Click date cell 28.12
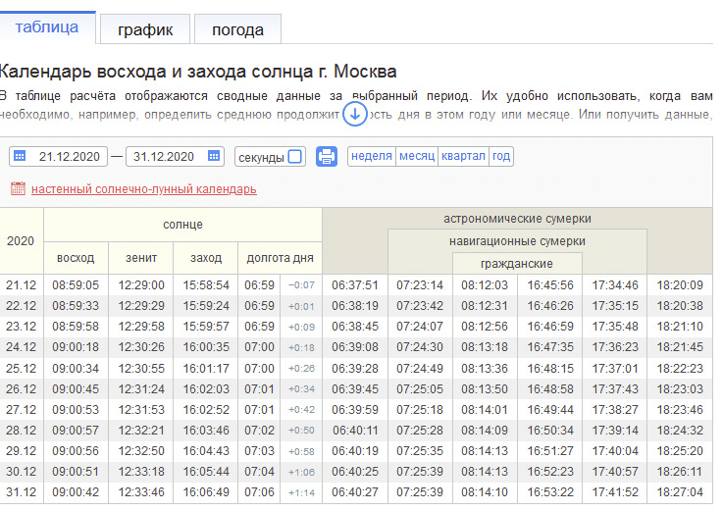723x511 pixels. click(x=22, y=431)
